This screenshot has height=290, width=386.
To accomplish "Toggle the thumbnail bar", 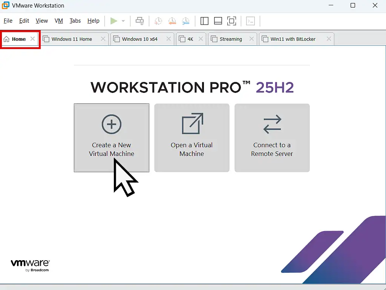I will 218,21.
